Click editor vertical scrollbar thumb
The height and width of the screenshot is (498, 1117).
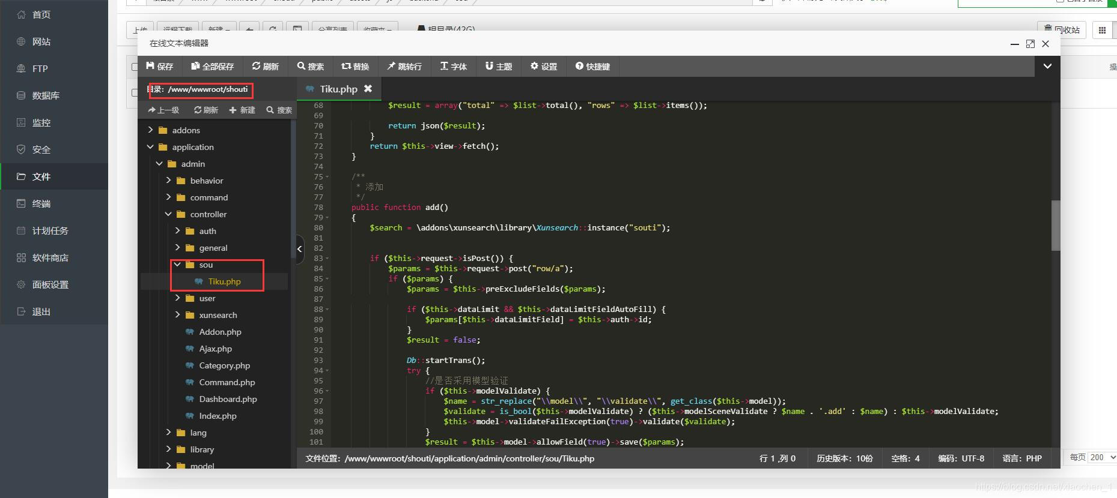pos(1056,226)
